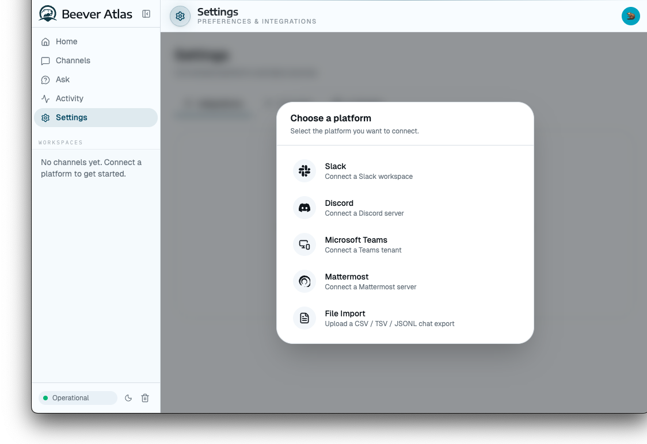This screenshot has height=444, width=647.
Task: Click 'Connect a Slack workspace' text
Action: pyautogui.click(x=368, y=177)
